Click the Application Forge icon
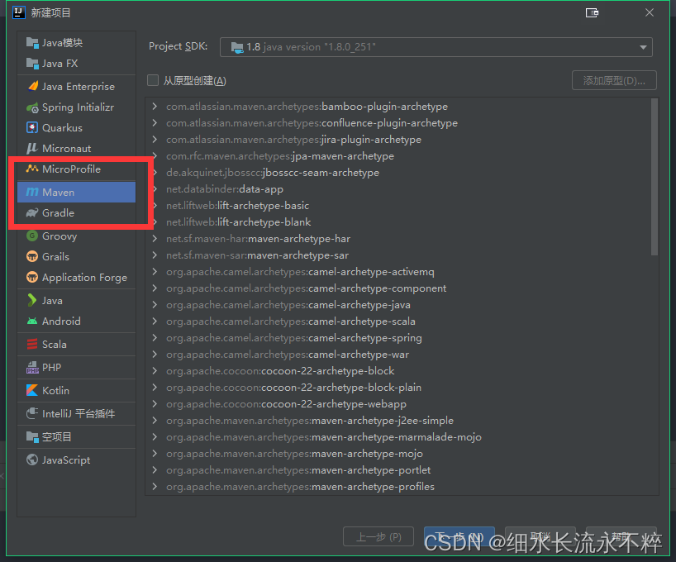The width and height of the screenshot is (676, 562). pos(32,278)
